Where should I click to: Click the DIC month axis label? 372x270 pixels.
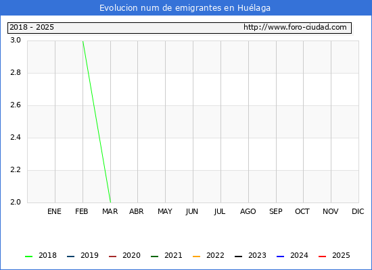pos(358,211)
